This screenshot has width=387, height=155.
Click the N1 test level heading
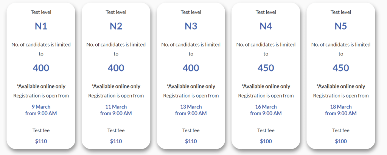point(41,26)
